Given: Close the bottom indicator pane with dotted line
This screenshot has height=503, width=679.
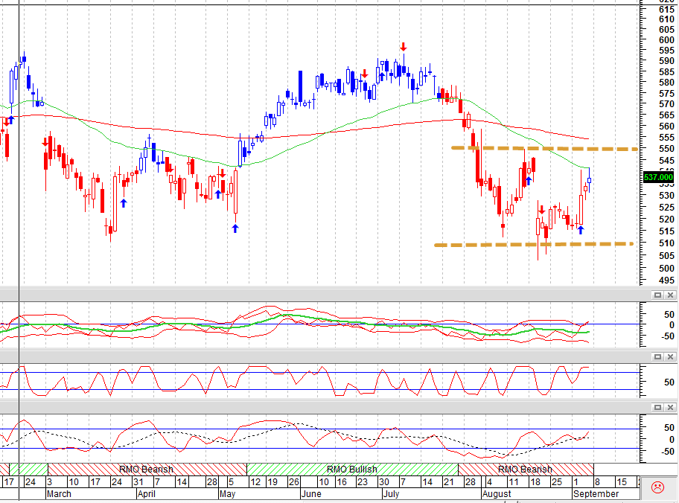Looking at the screenshot, I should tap(670, 407).
